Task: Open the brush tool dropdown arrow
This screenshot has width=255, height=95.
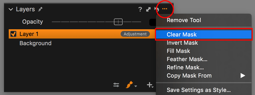Action: pos(135,86)
